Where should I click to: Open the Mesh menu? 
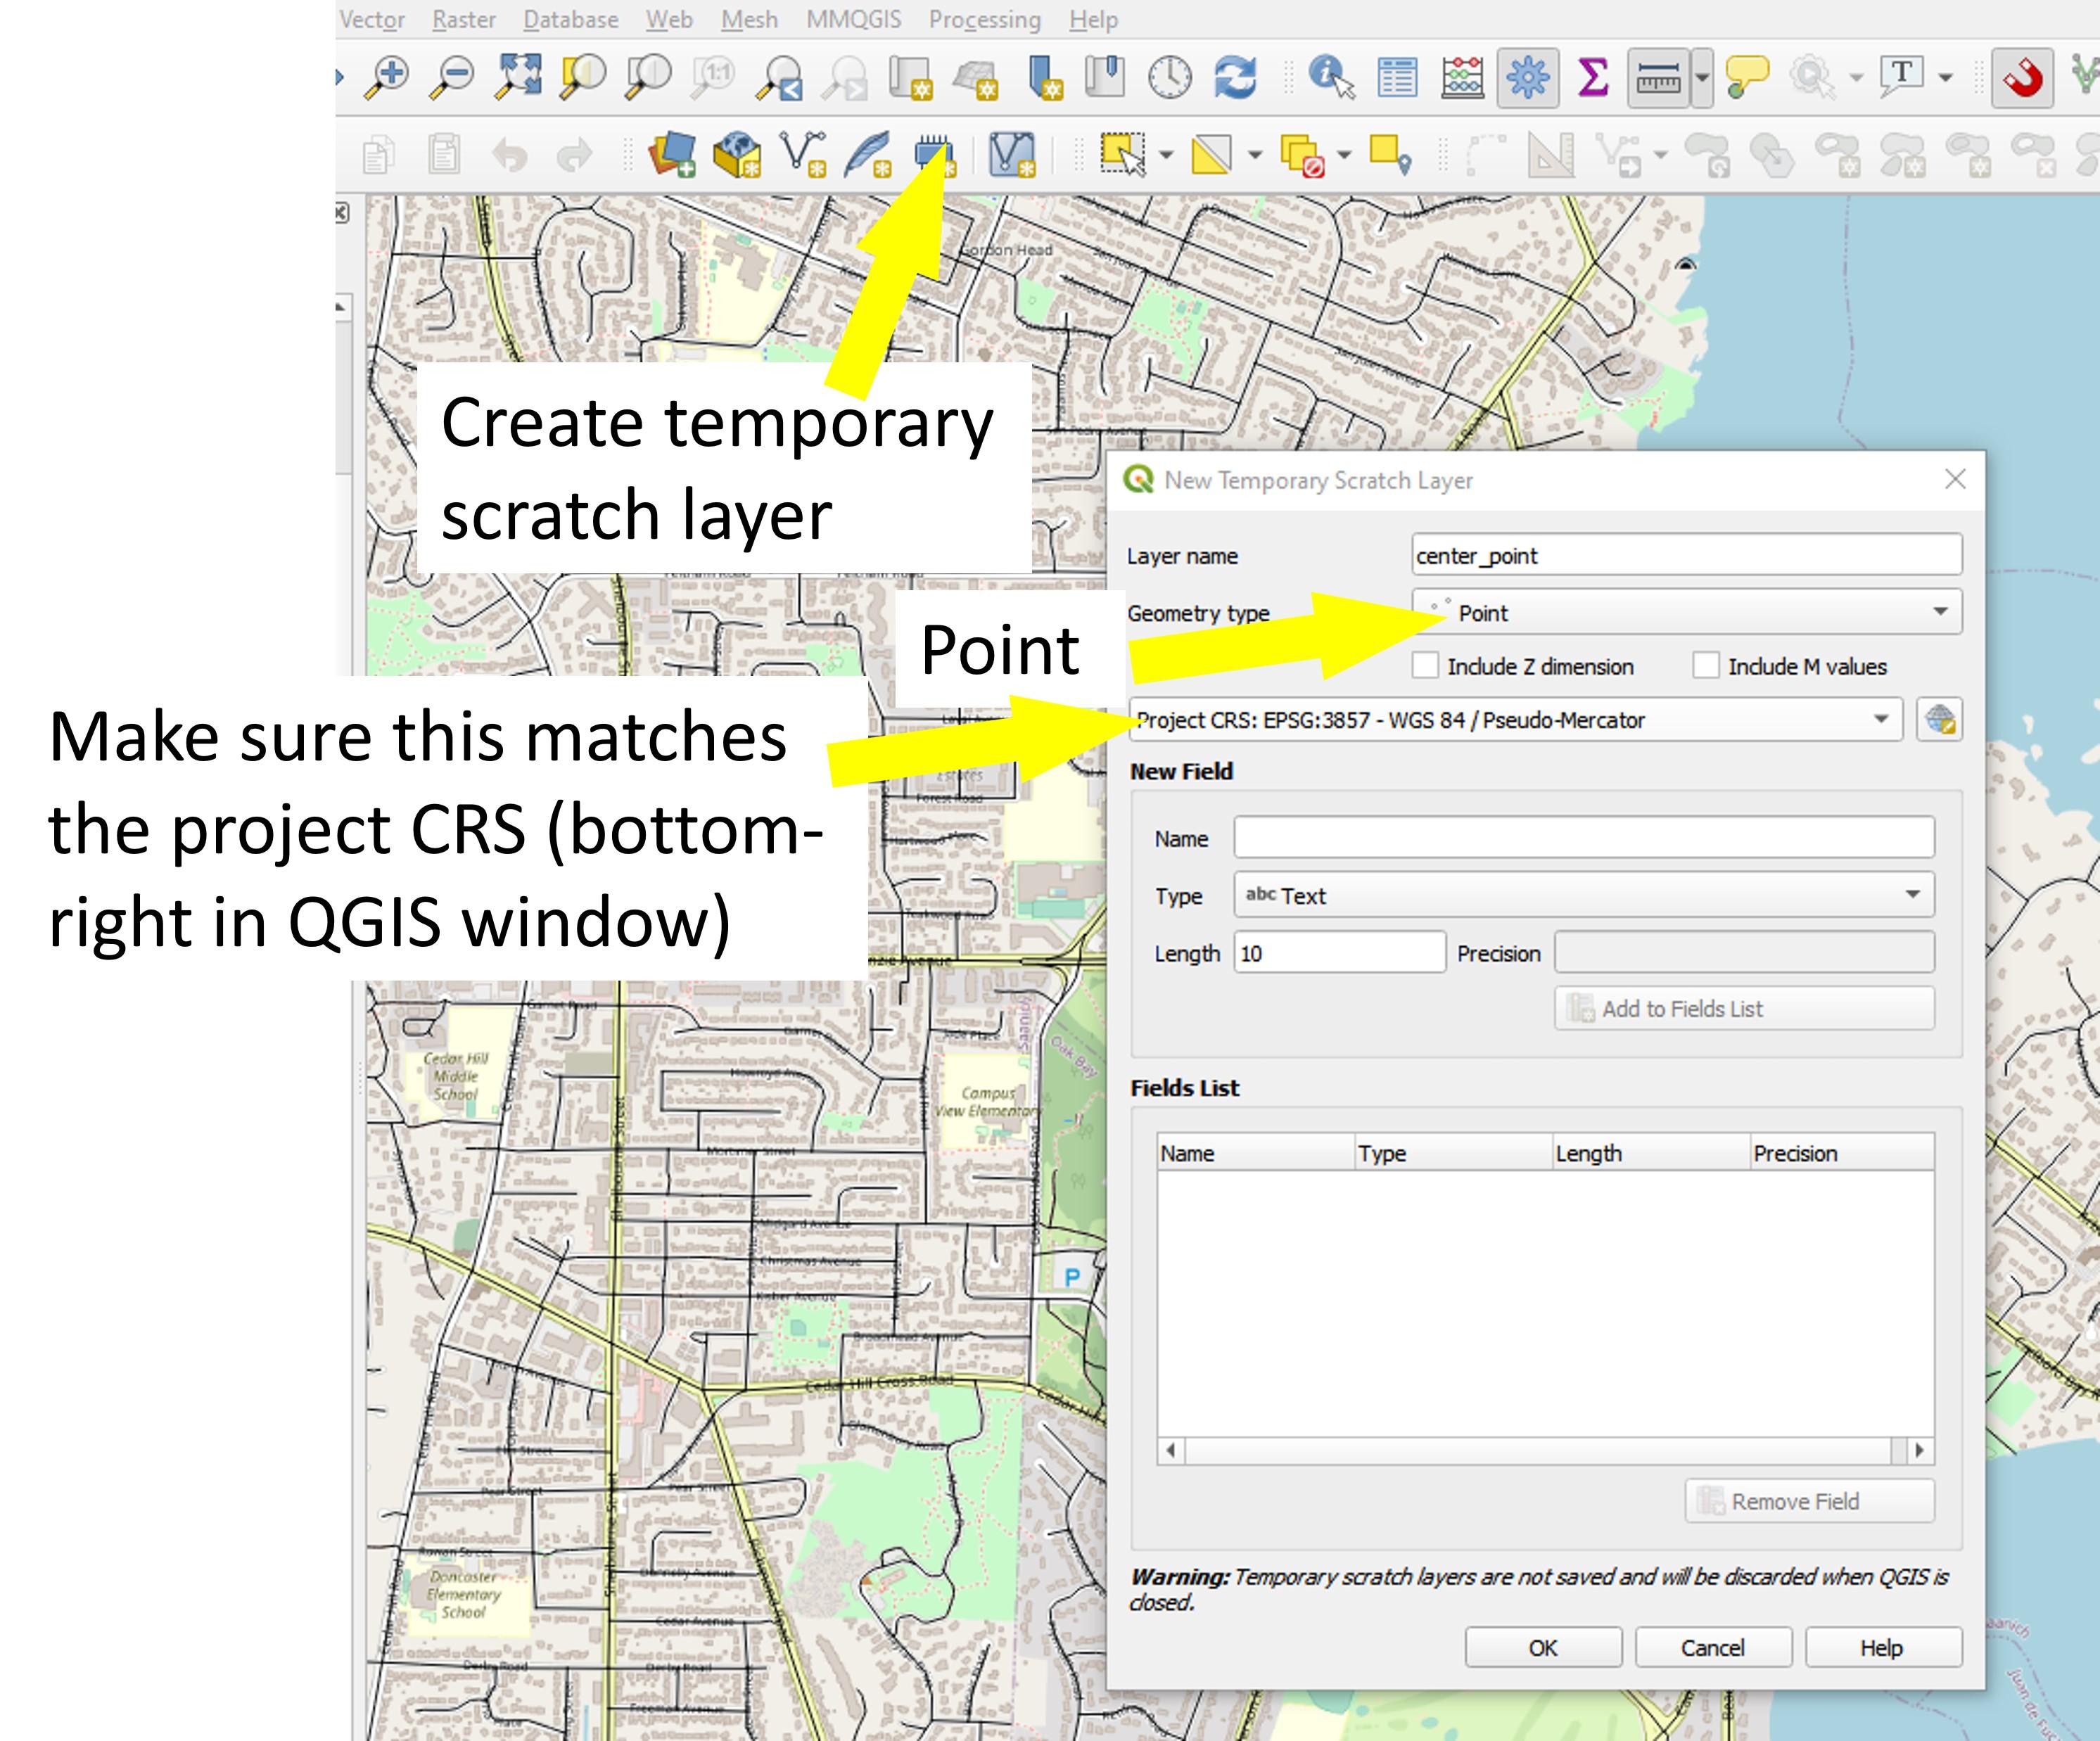point(749,20)
